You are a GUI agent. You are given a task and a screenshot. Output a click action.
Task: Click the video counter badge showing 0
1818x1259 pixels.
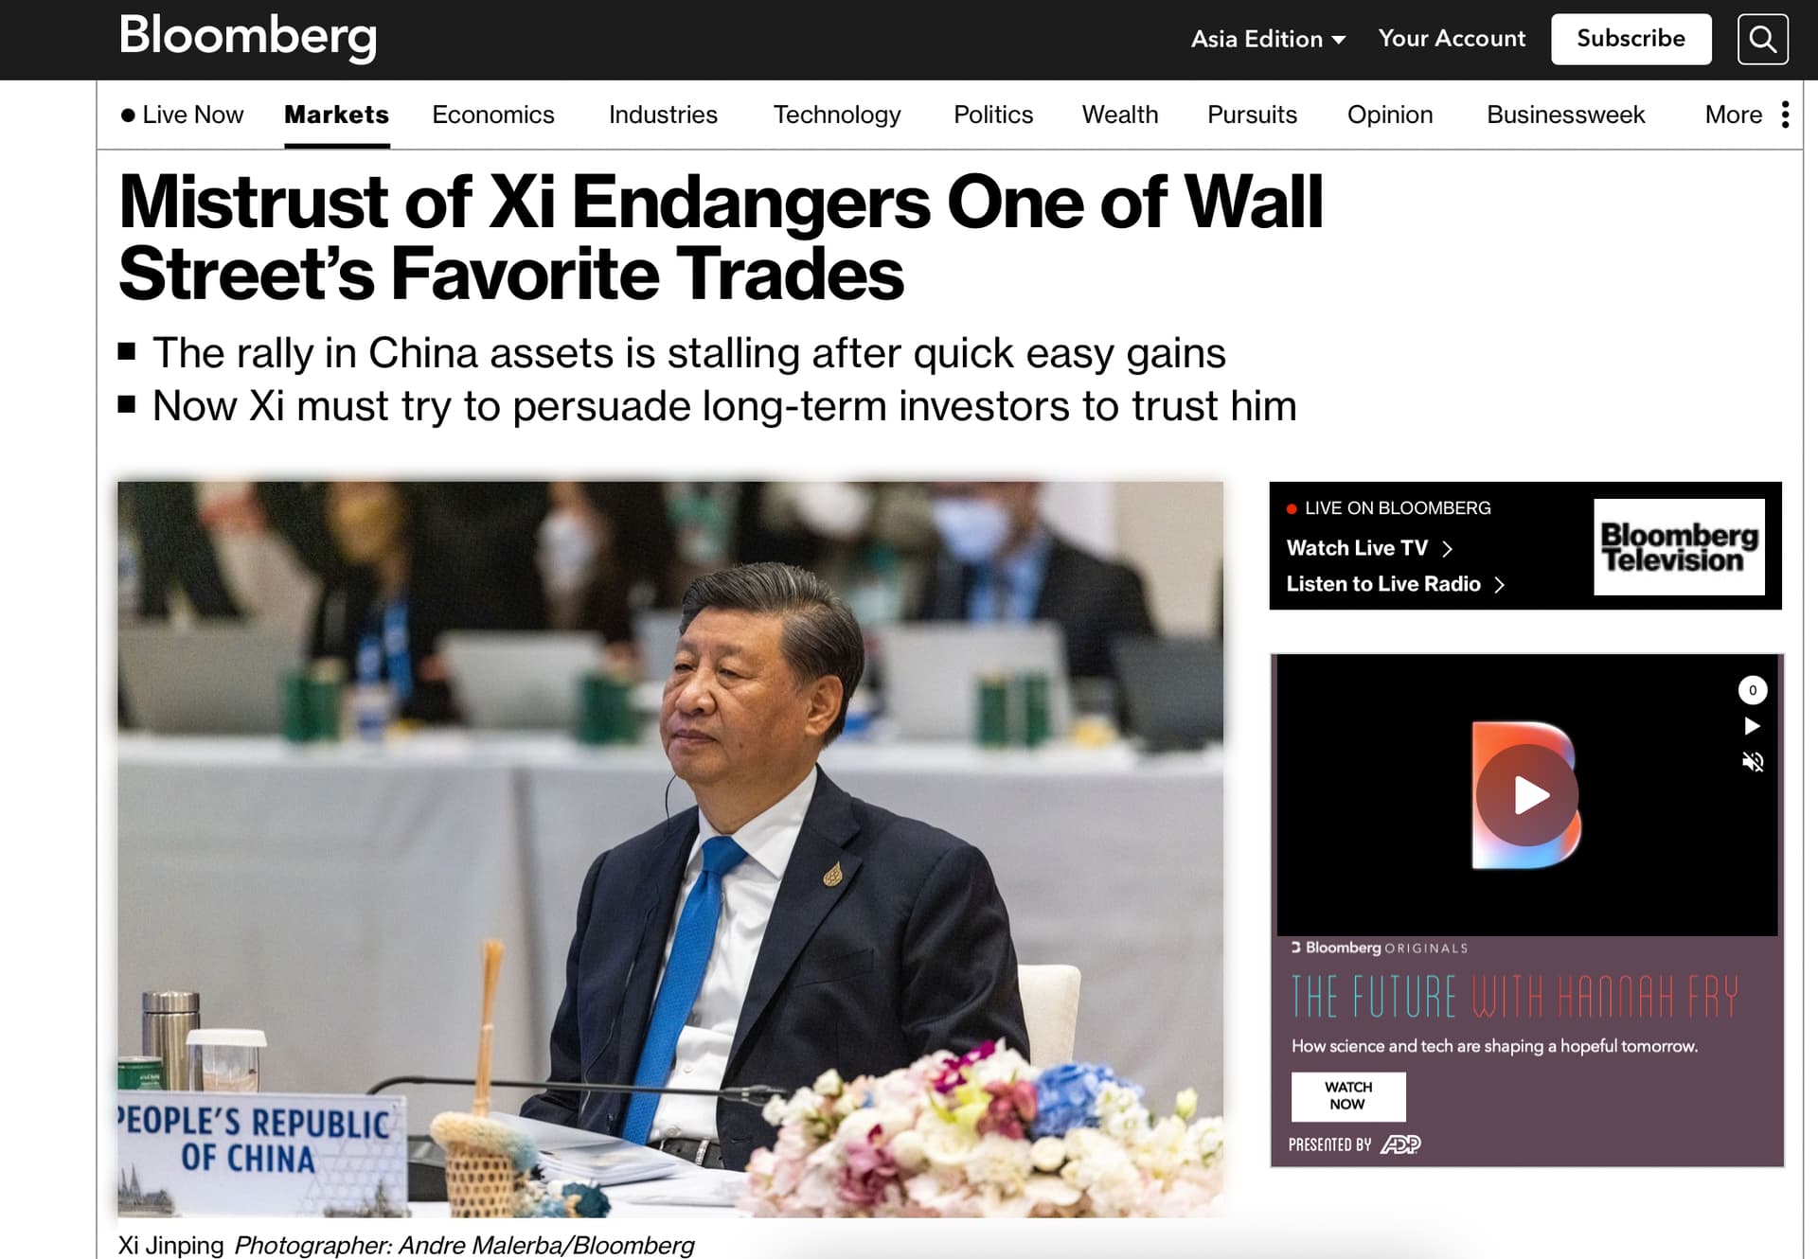(1753, 690)
